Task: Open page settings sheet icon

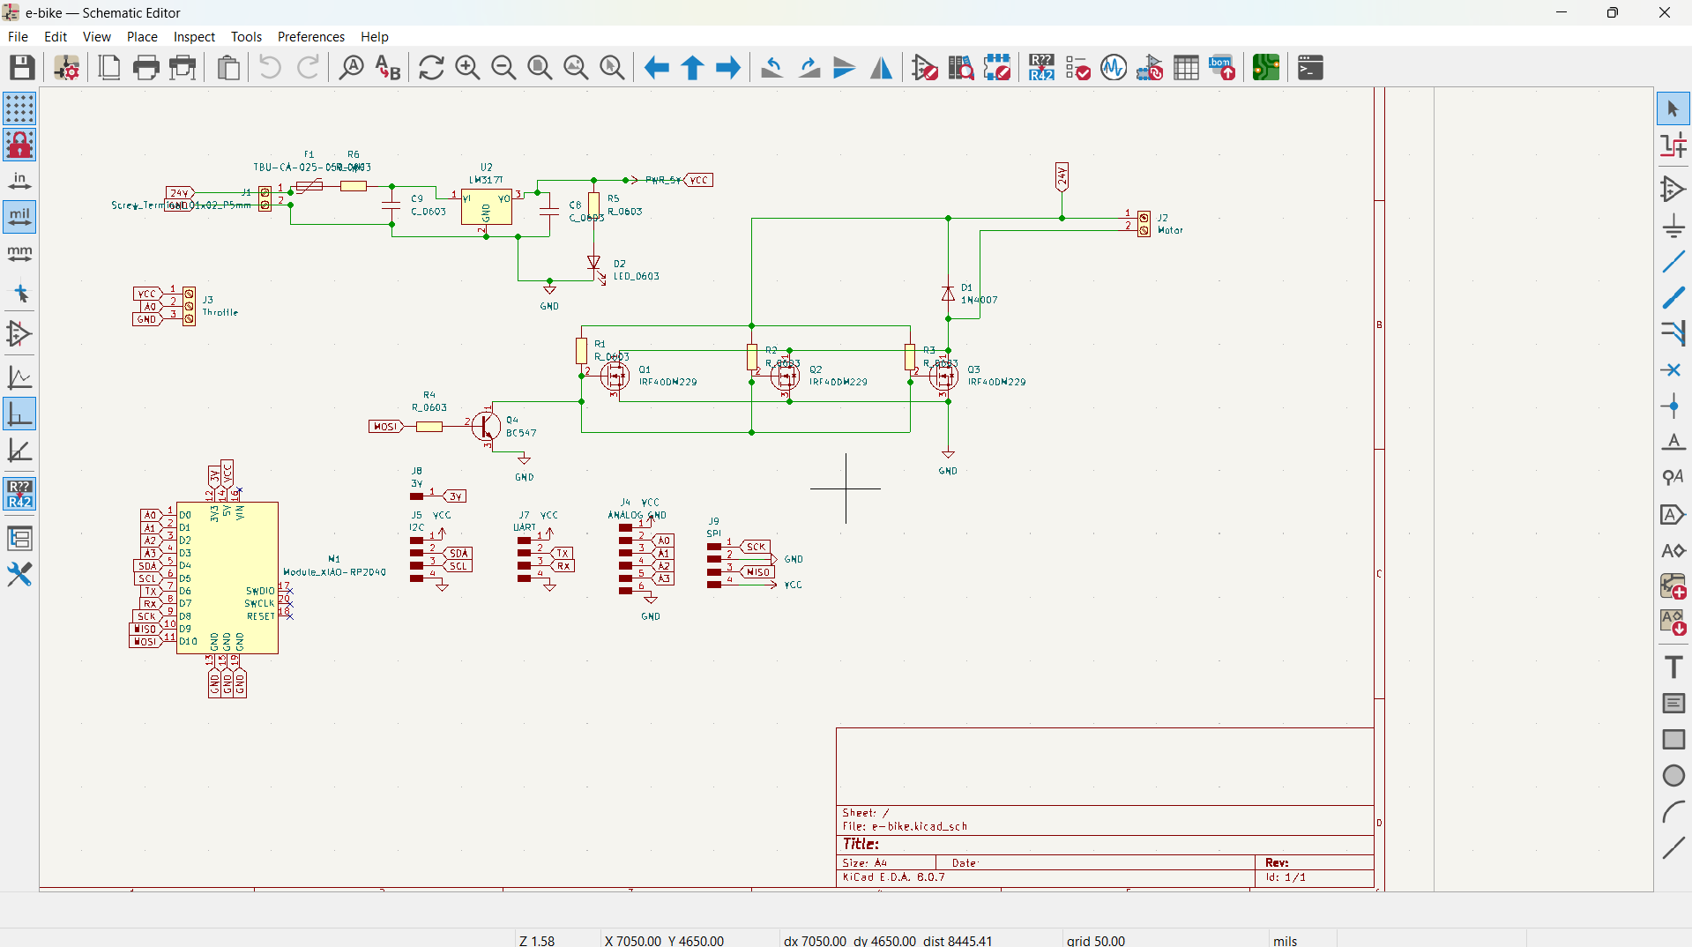Action: (109, 67)
